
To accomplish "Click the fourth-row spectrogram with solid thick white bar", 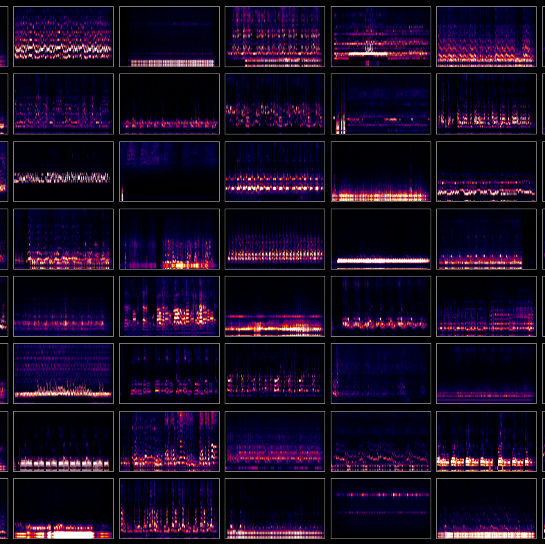I will click(381, 239).
